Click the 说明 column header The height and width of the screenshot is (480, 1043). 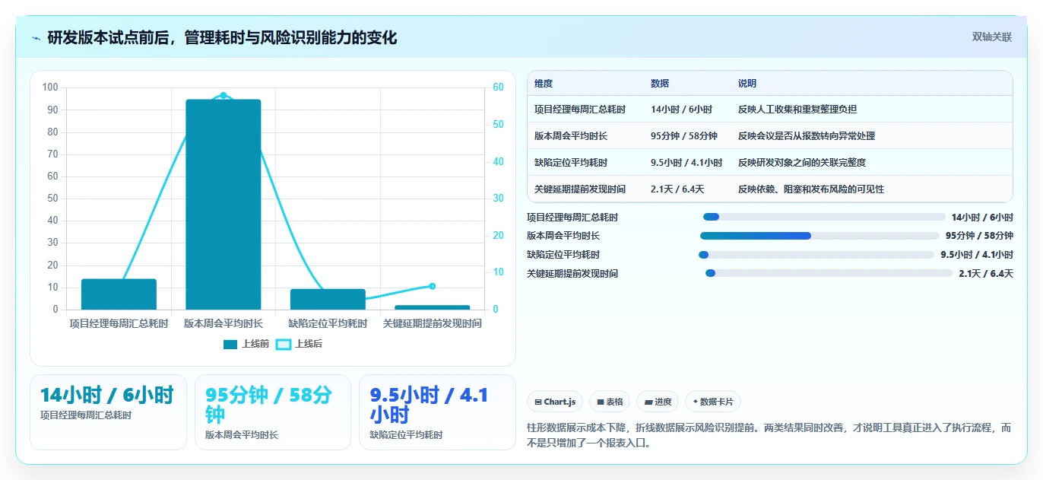coord(747,84)
